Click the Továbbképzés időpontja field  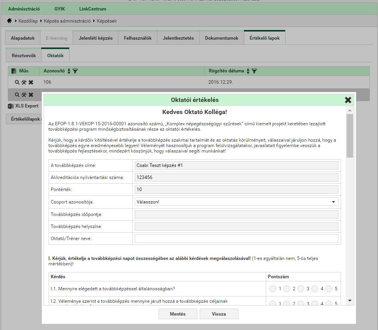pos(236,214)
